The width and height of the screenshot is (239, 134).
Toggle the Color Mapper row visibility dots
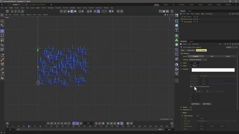point(196,22)
